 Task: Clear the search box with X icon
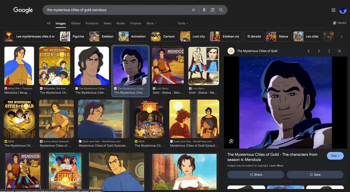click(x=194, y=10)
